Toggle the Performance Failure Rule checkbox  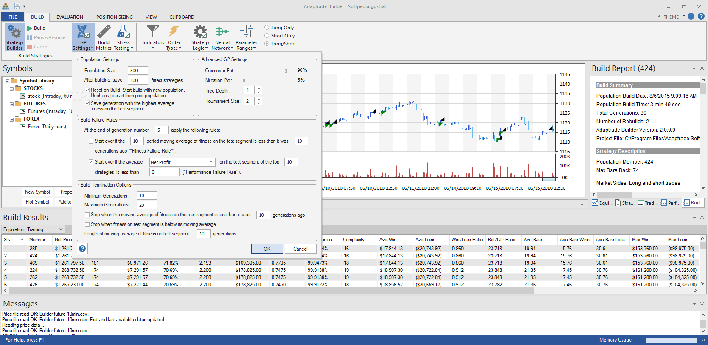pos(91,162)
